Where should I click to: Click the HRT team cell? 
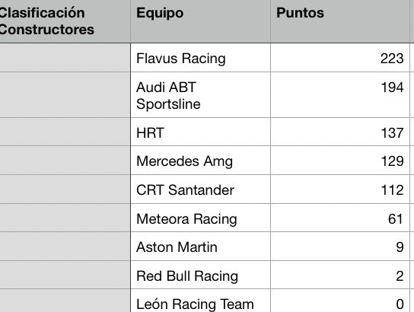pyautogui.click(x=200, y=132)
